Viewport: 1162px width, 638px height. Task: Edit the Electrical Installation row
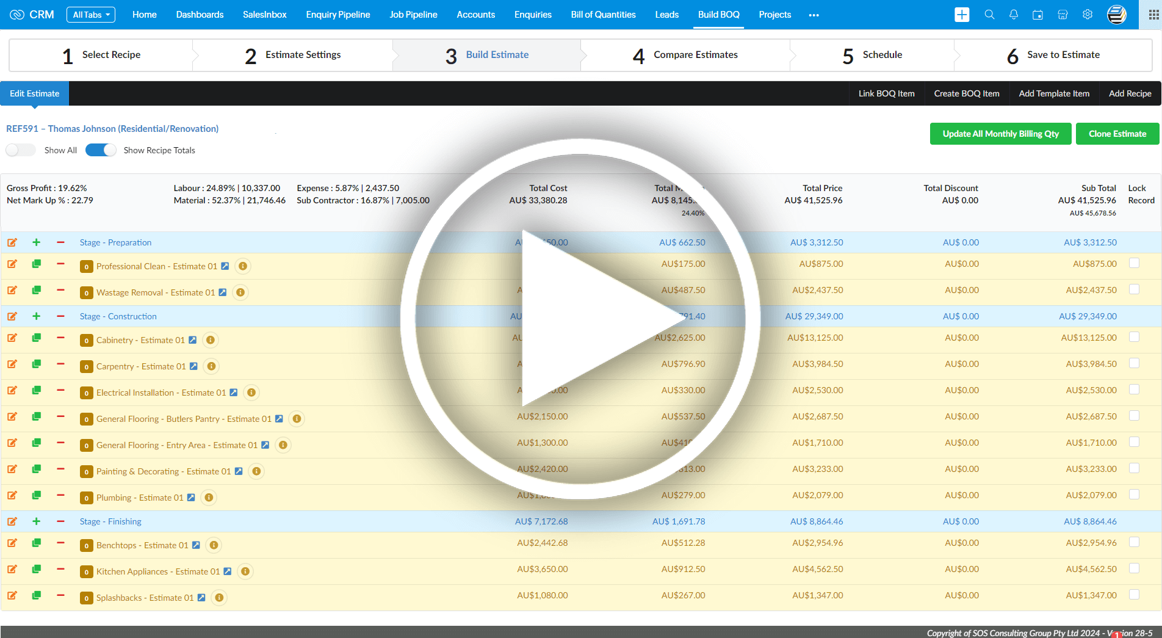click(12, 390)
